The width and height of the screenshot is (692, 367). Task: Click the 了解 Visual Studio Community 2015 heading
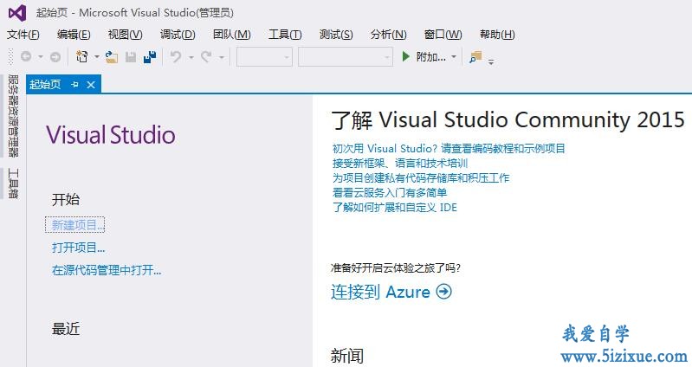(x=508, y=119)
